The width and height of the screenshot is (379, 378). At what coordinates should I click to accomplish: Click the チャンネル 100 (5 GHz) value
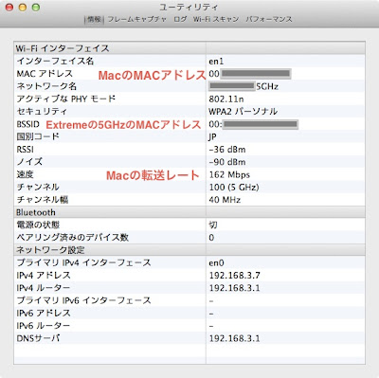(x=234, y=188)
